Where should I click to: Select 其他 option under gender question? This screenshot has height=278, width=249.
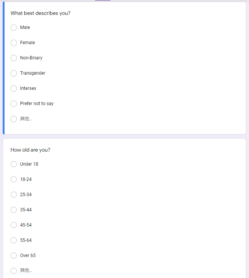coord(14,119)
